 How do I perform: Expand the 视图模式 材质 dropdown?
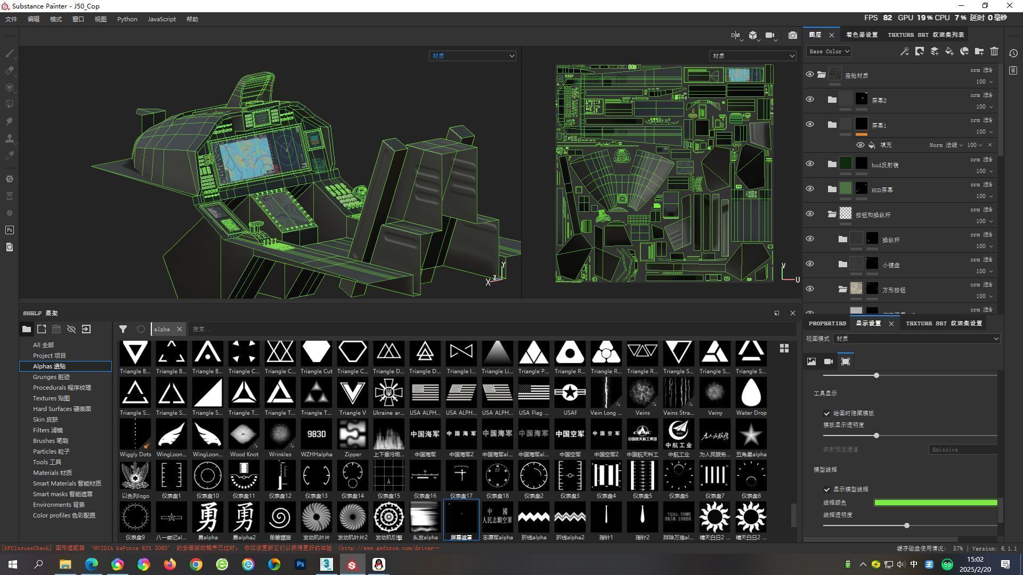(916, 339)
